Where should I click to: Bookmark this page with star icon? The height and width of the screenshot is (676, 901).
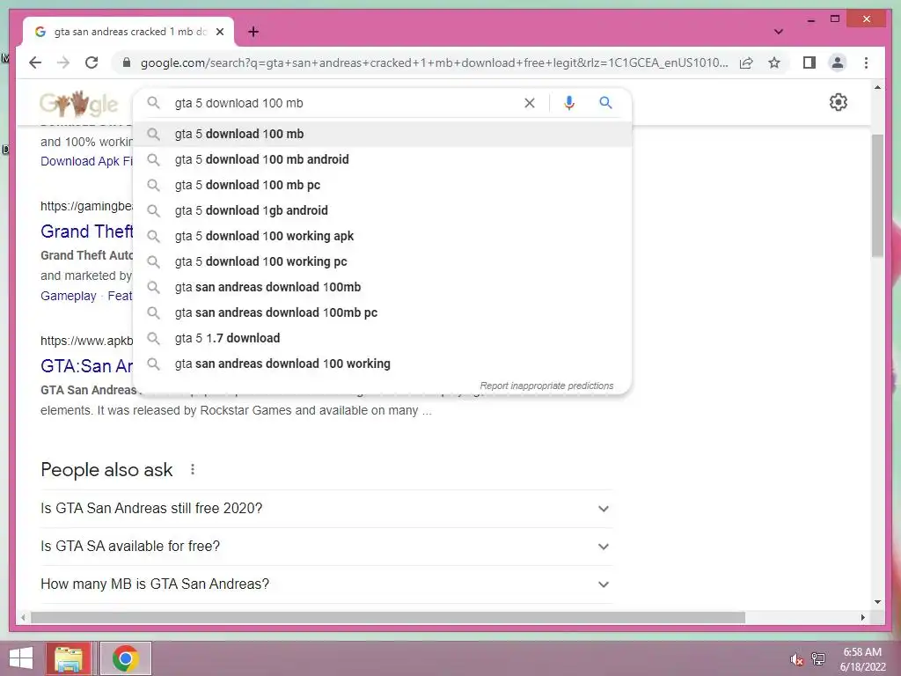pos(774,62)
